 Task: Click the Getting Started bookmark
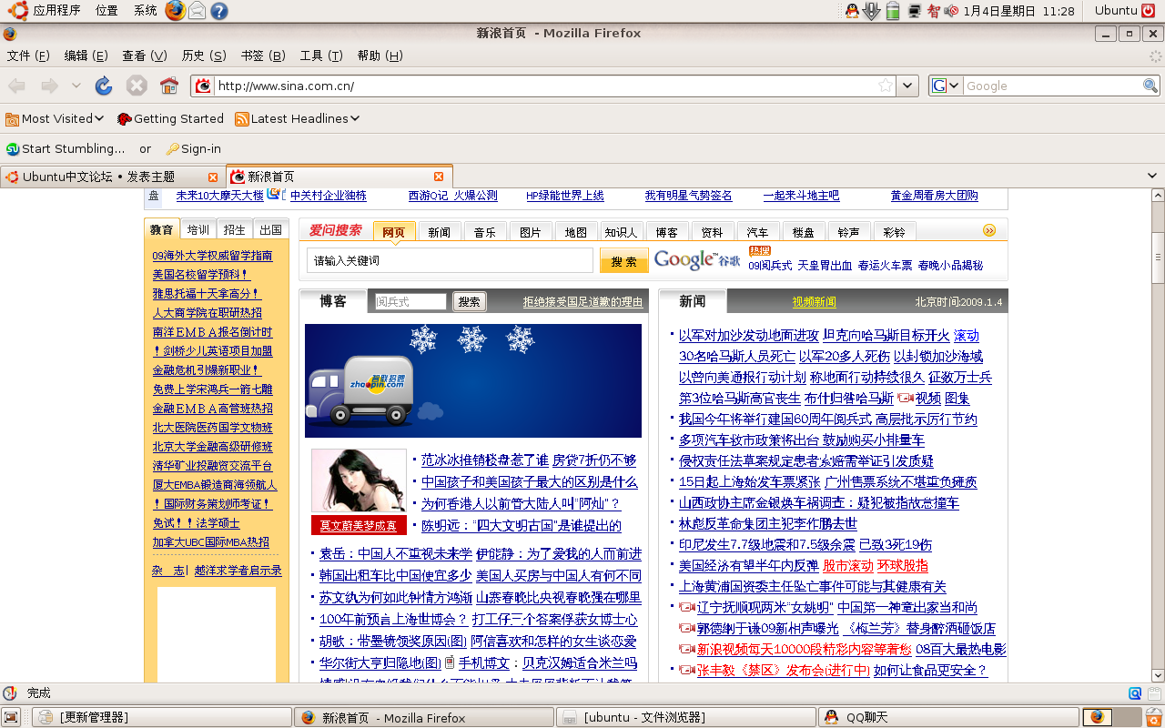[171, 118]
